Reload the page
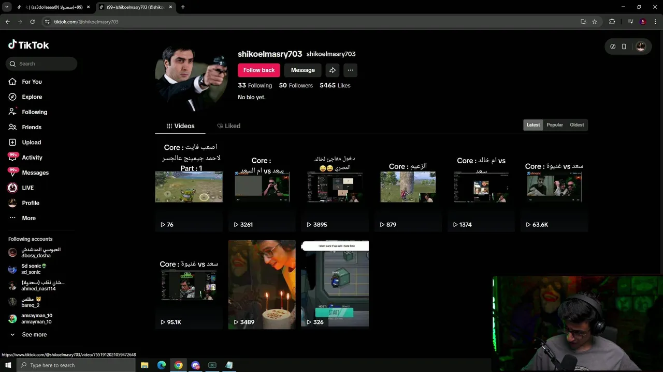Screen dimensions: 663x372 pyautogui.click(x=33, y=22)
